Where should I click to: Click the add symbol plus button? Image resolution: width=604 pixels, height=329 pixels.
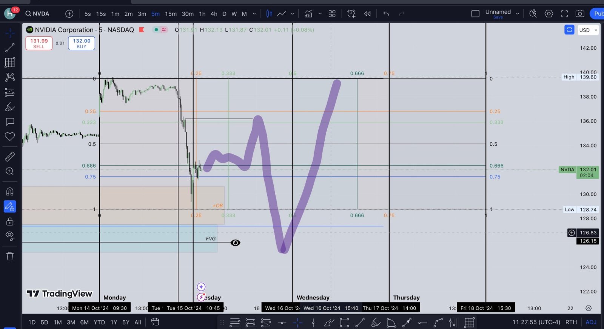click(x=69, y=14)
